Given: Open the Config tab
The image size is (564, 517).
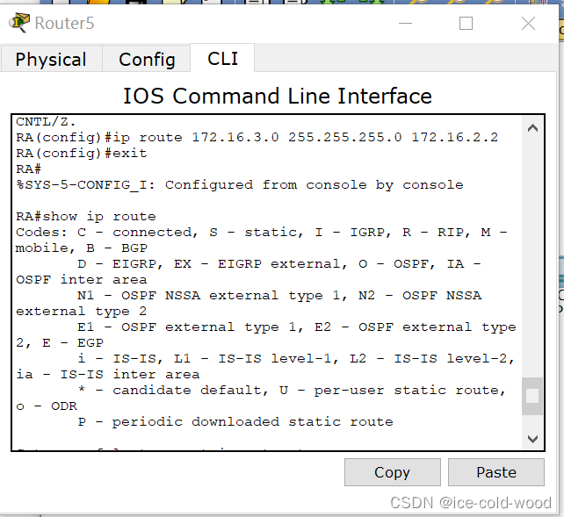Looking at the screenshot, I should click(147, 59).
